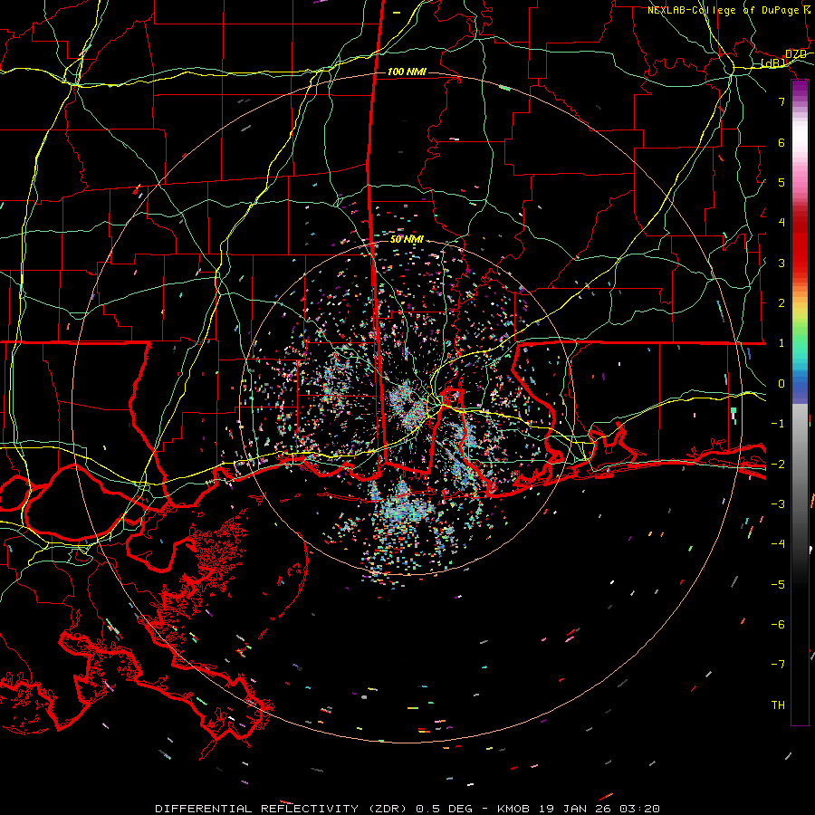Click the DZD product label above the color bar
Screen dimensions: 815x815
(x=796, y=54)
